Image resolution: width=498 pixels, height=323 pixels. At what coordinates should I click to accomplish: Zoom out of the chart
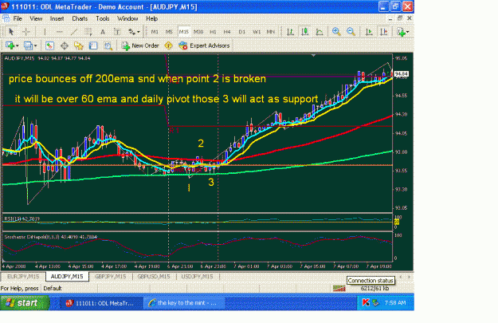click(x=351, y=31)
